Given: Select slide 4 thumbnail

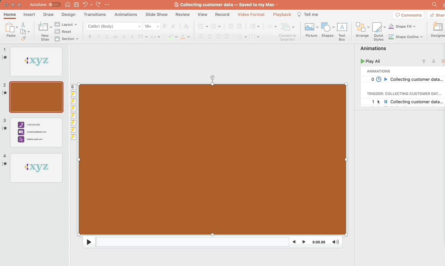Looking at the screenshot, I should (x=36, y=168).
